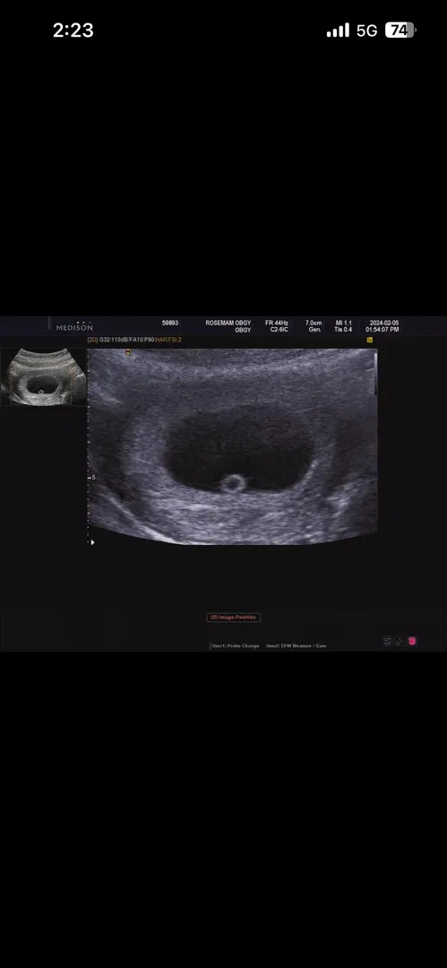This screenshot has height=968, width=447.
Task: Click User1: Probe Change
Action: pyautogui.click(x=236, y=645)
